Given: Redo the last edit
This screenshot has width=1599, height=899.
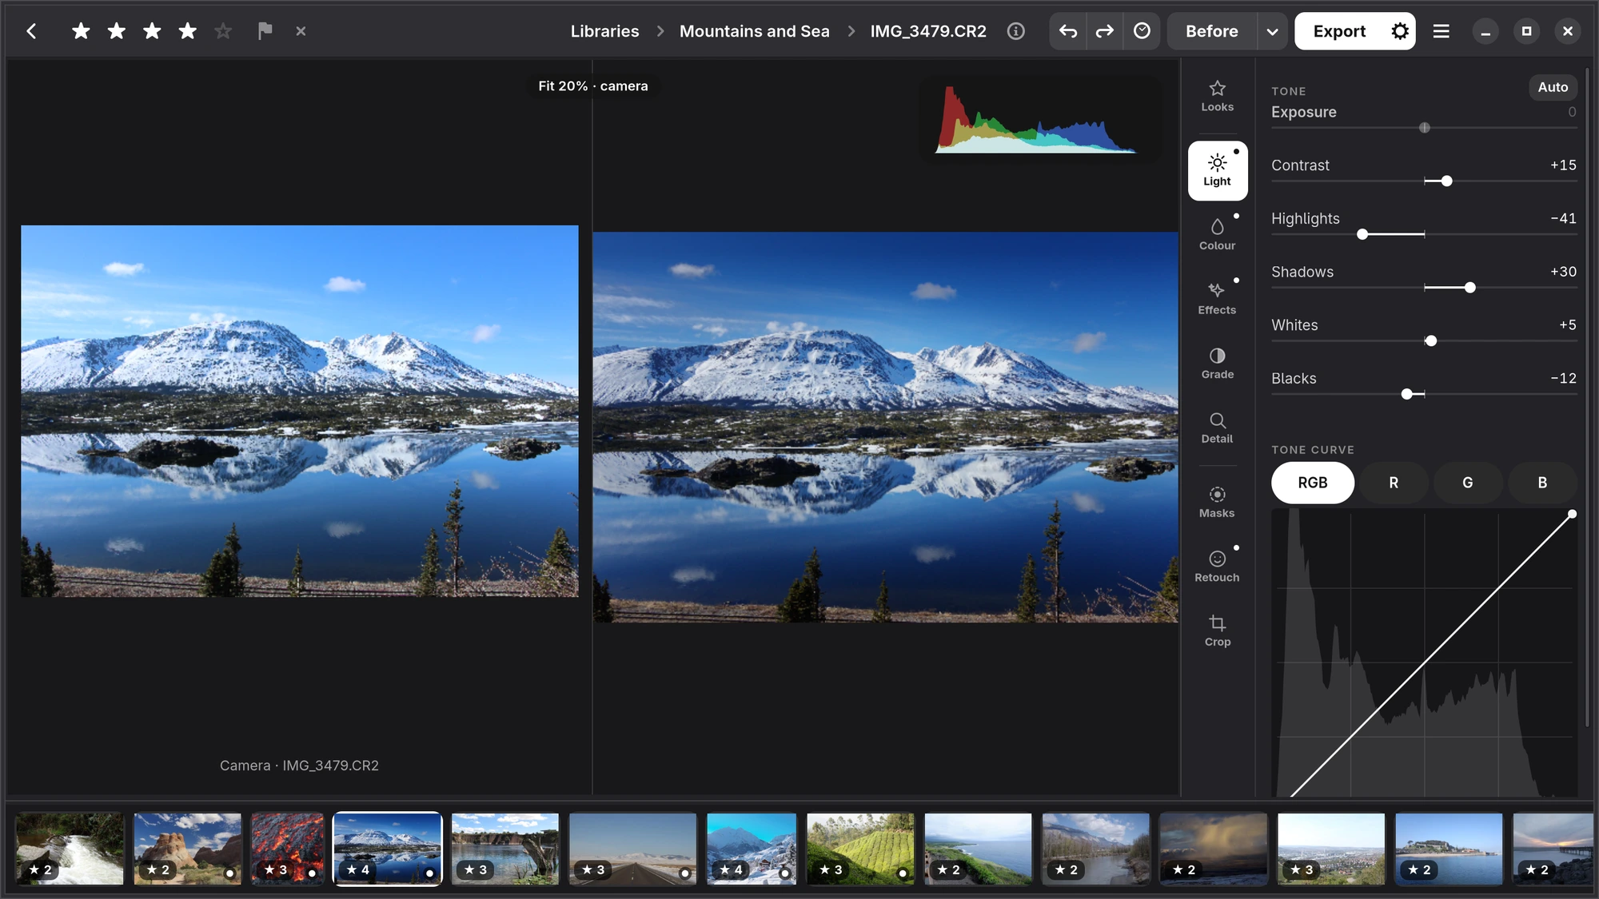Looking at the screenshot, I should click(x=1105, y=31).
